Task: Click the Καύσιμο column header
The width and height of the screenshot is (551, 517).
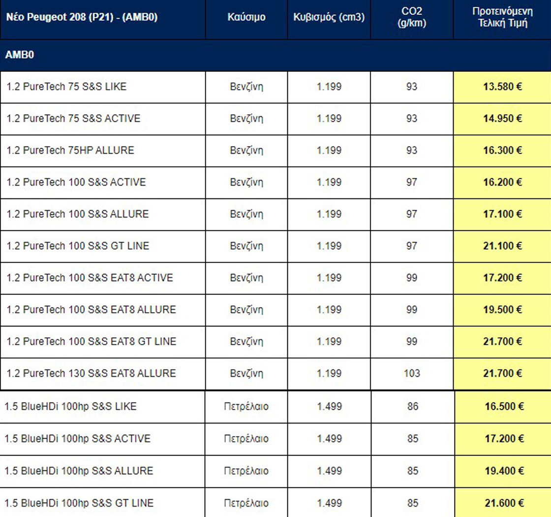Action: 246,17
